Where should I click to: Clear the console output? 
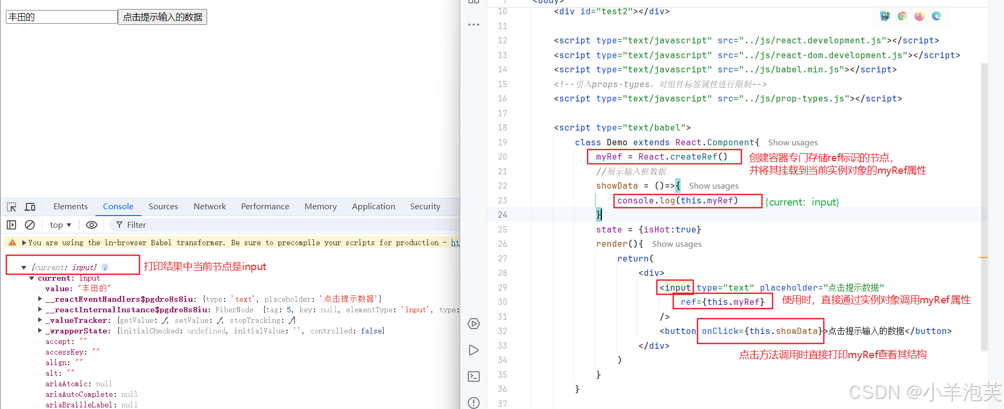[30, 225]
